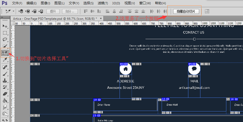This screenshot has width=243, height=122.
Task: Open the 视图(V) menu
Action: point(129,3)
